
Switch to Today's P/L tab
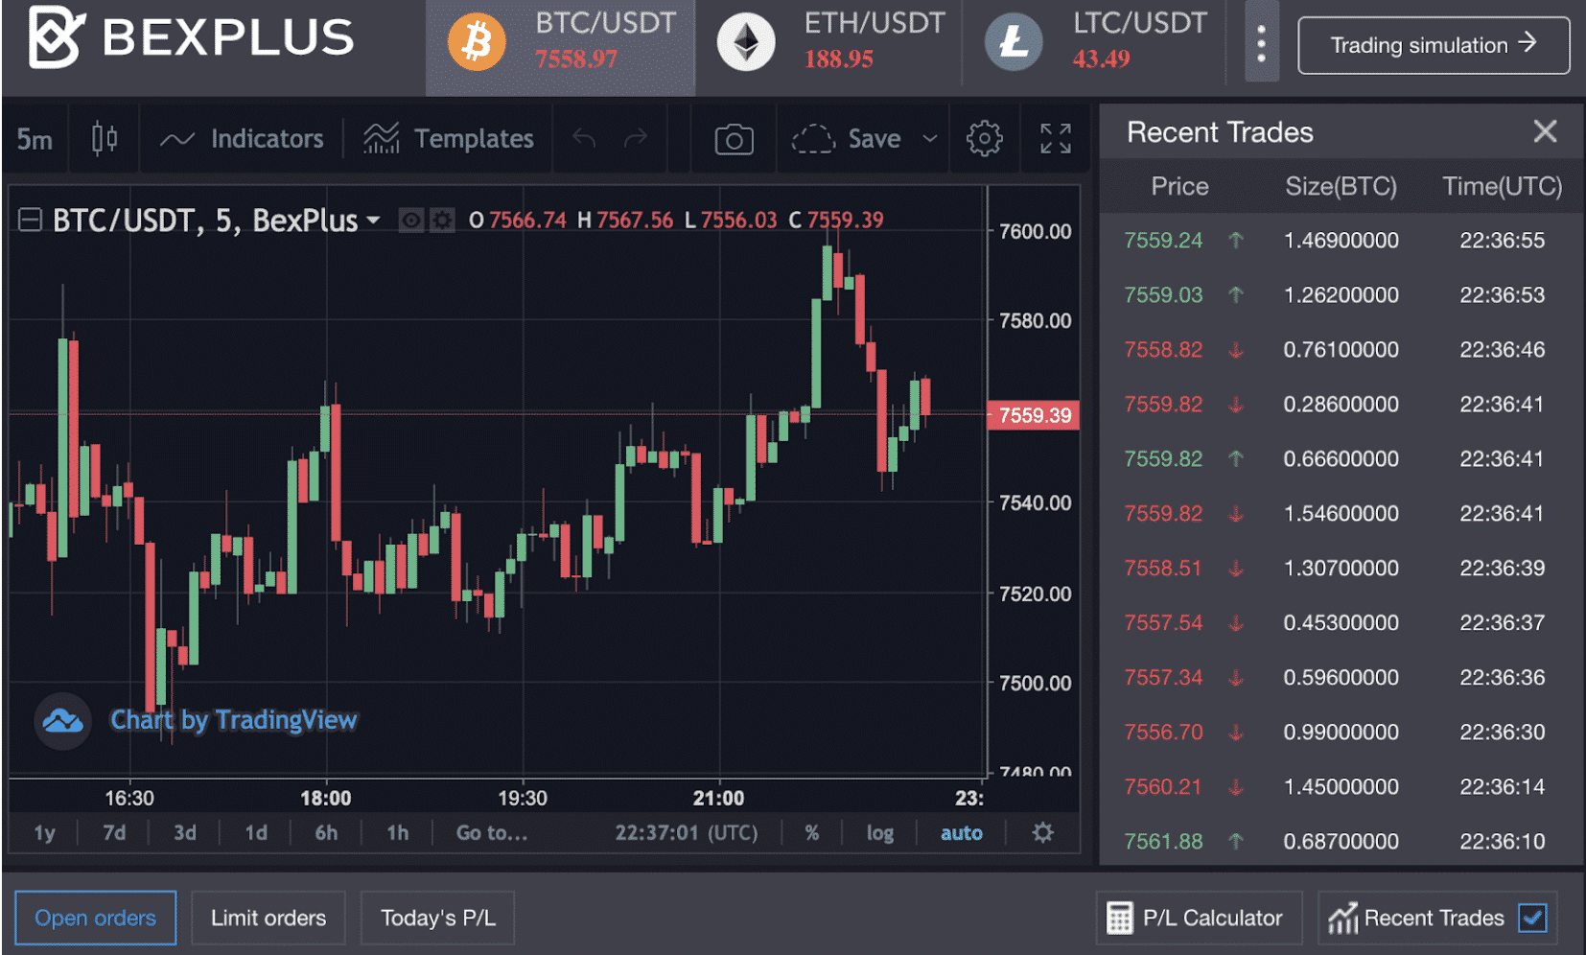point(438,918)
